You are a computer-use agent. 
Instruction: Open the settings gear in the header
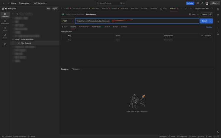coord(198,3)
